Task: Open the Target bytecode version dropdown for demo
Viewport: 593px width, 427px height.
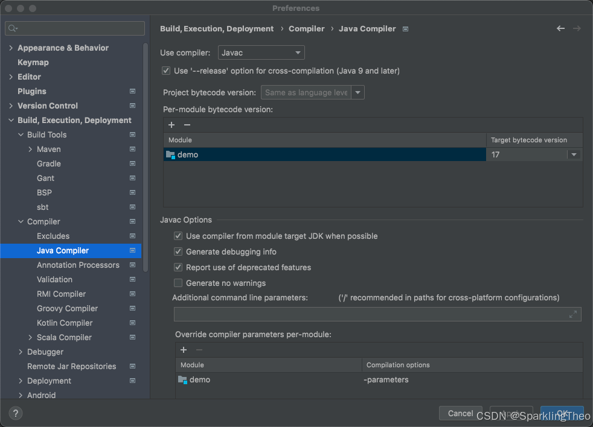Action: [x=574, y=154]
